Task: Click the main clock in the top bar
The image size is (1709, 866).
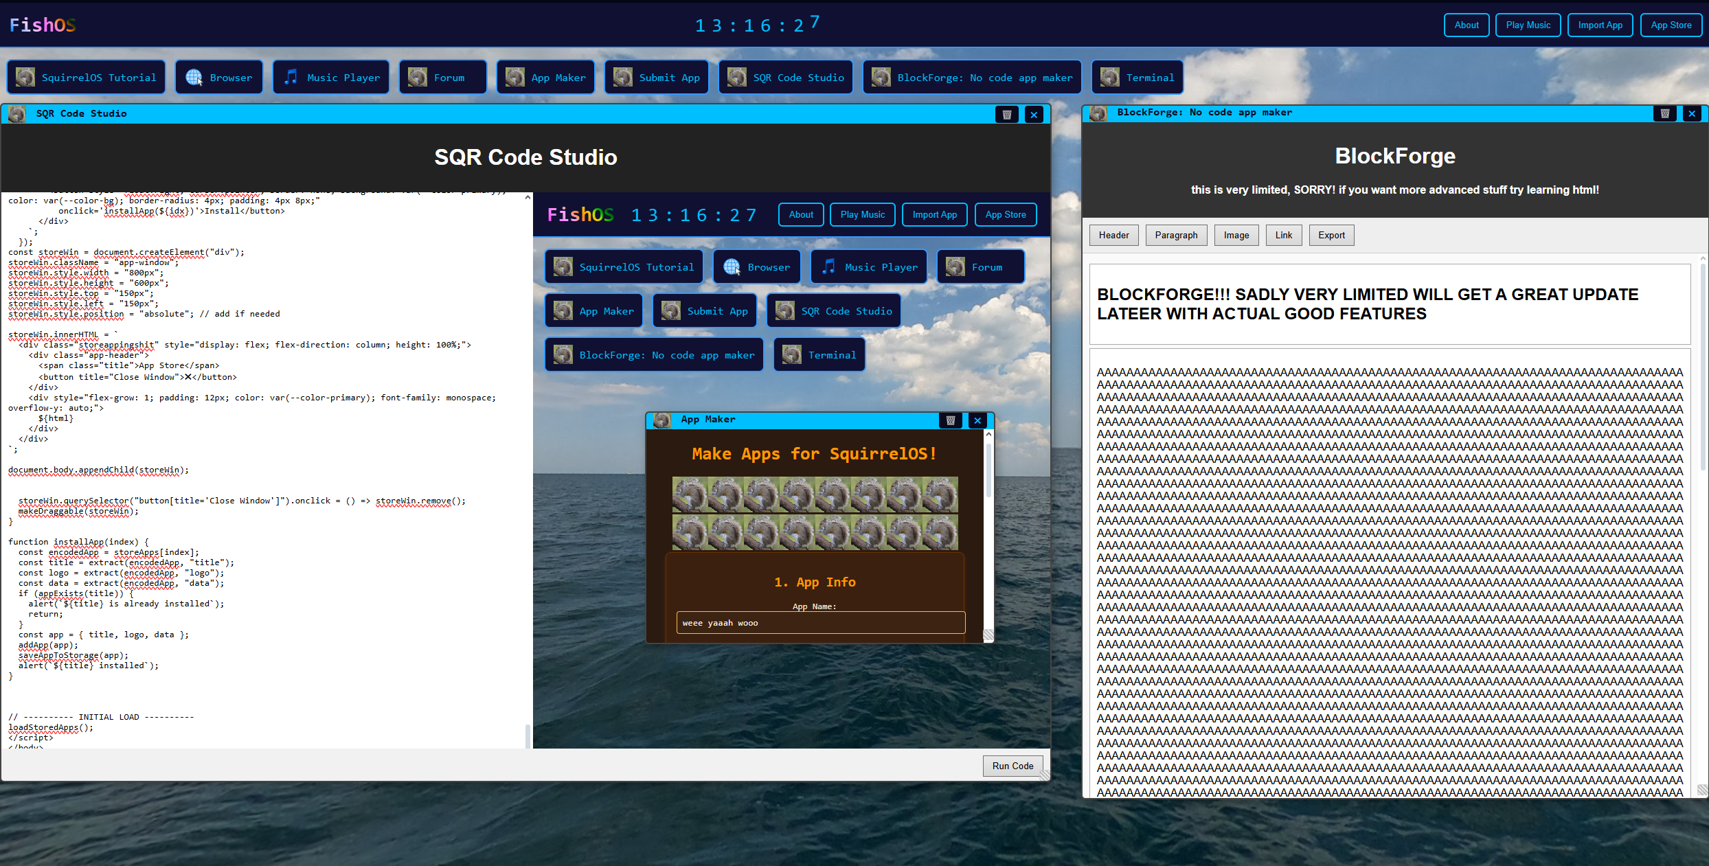Action: point(758,25)
